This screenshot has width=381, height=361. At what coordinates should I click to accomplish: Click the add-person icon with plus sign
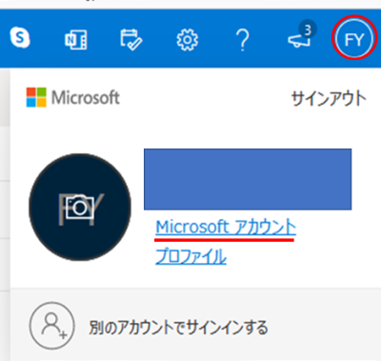click(52, 326)
